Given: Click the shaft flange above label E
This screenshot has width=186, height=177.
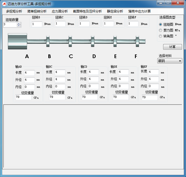Looking at the screenshot, I should [x=115, y=41].
